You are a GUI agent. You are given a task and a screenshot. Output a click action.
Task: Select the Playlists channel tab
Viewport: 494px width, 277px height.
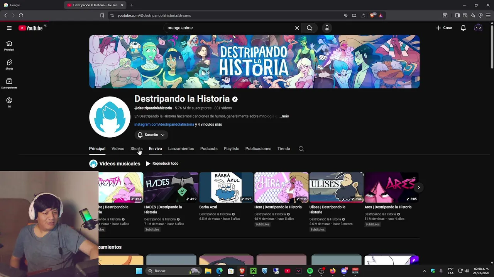point(231,149)
